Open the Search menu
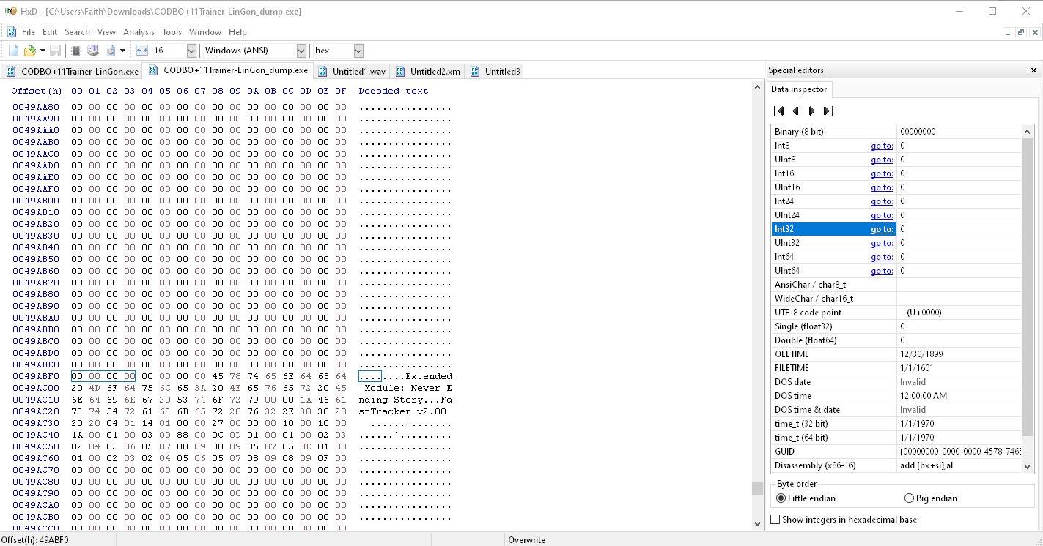Image resolution: width=1043 pixels, height=546 pixels. coord(77,32)
